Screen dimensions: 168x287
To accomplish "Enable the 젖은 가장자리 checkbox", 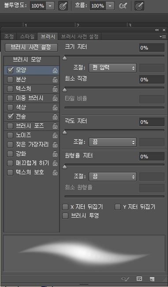I will pos(10,145).
